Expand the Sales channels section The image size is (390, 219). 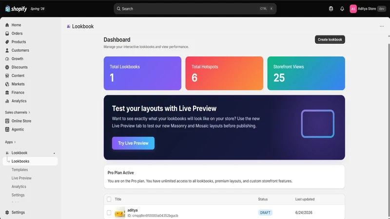coord(18,112)
